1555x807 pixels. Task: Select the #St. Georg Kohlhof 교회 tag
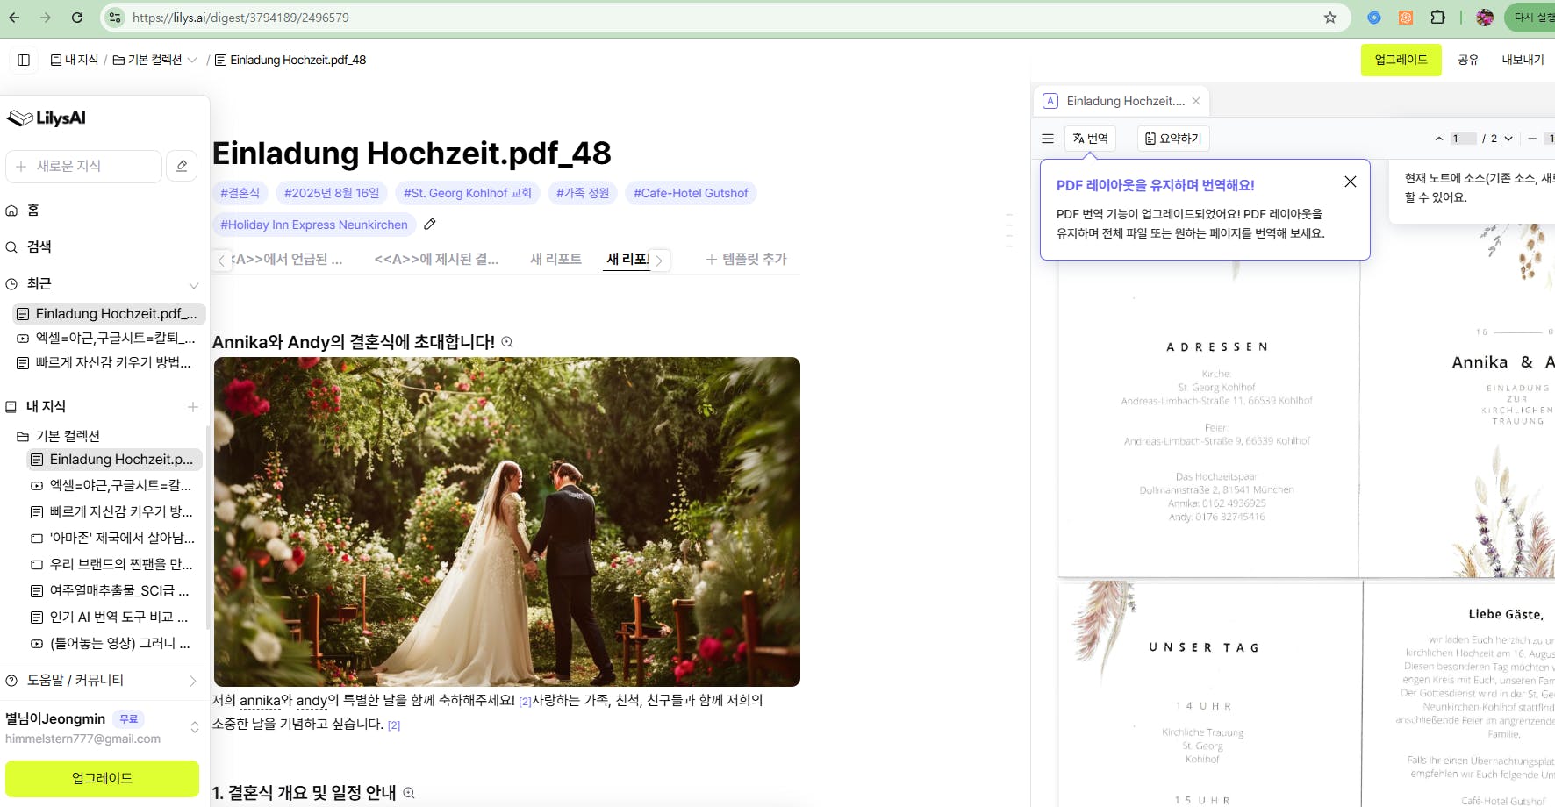click(x=468, y=193)
